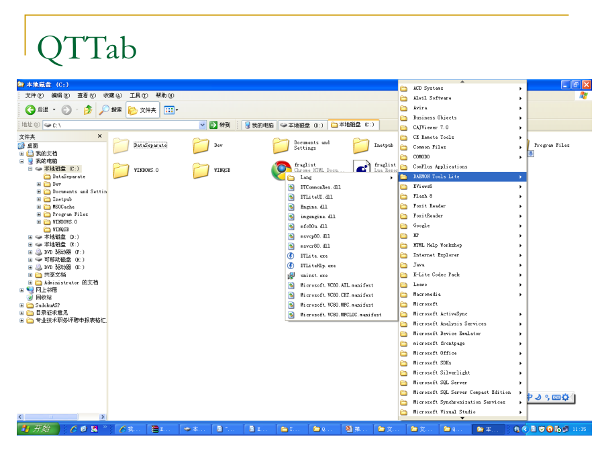Viewport: 604px width, 453px height.
Task: Toggle the Folders (文件夹) pane button
Action: [x=142, y=110]
